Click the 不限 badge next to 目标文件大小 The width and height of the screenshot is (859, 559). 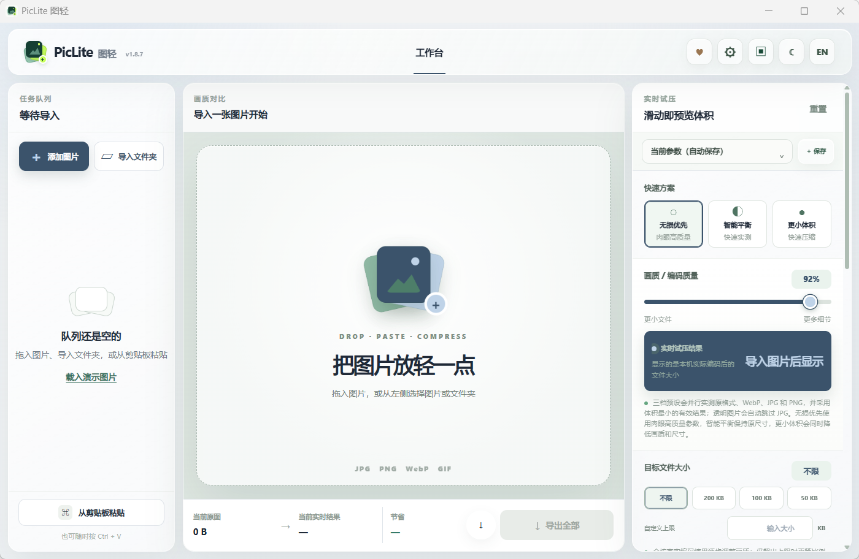click(x=811, y=471)
